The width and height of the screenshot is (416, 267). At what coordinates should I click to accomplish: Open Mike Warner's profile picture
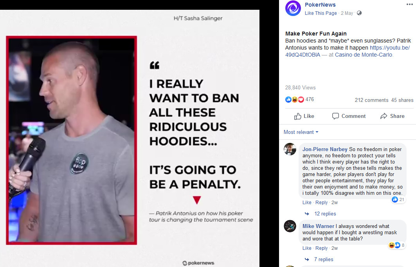[x=290, y=226]
